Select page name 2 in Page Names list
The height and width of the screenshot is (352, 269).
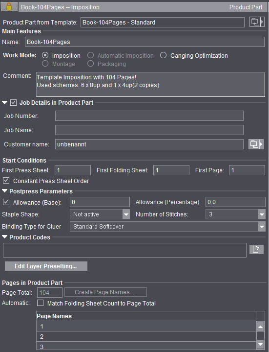point(146,336)
